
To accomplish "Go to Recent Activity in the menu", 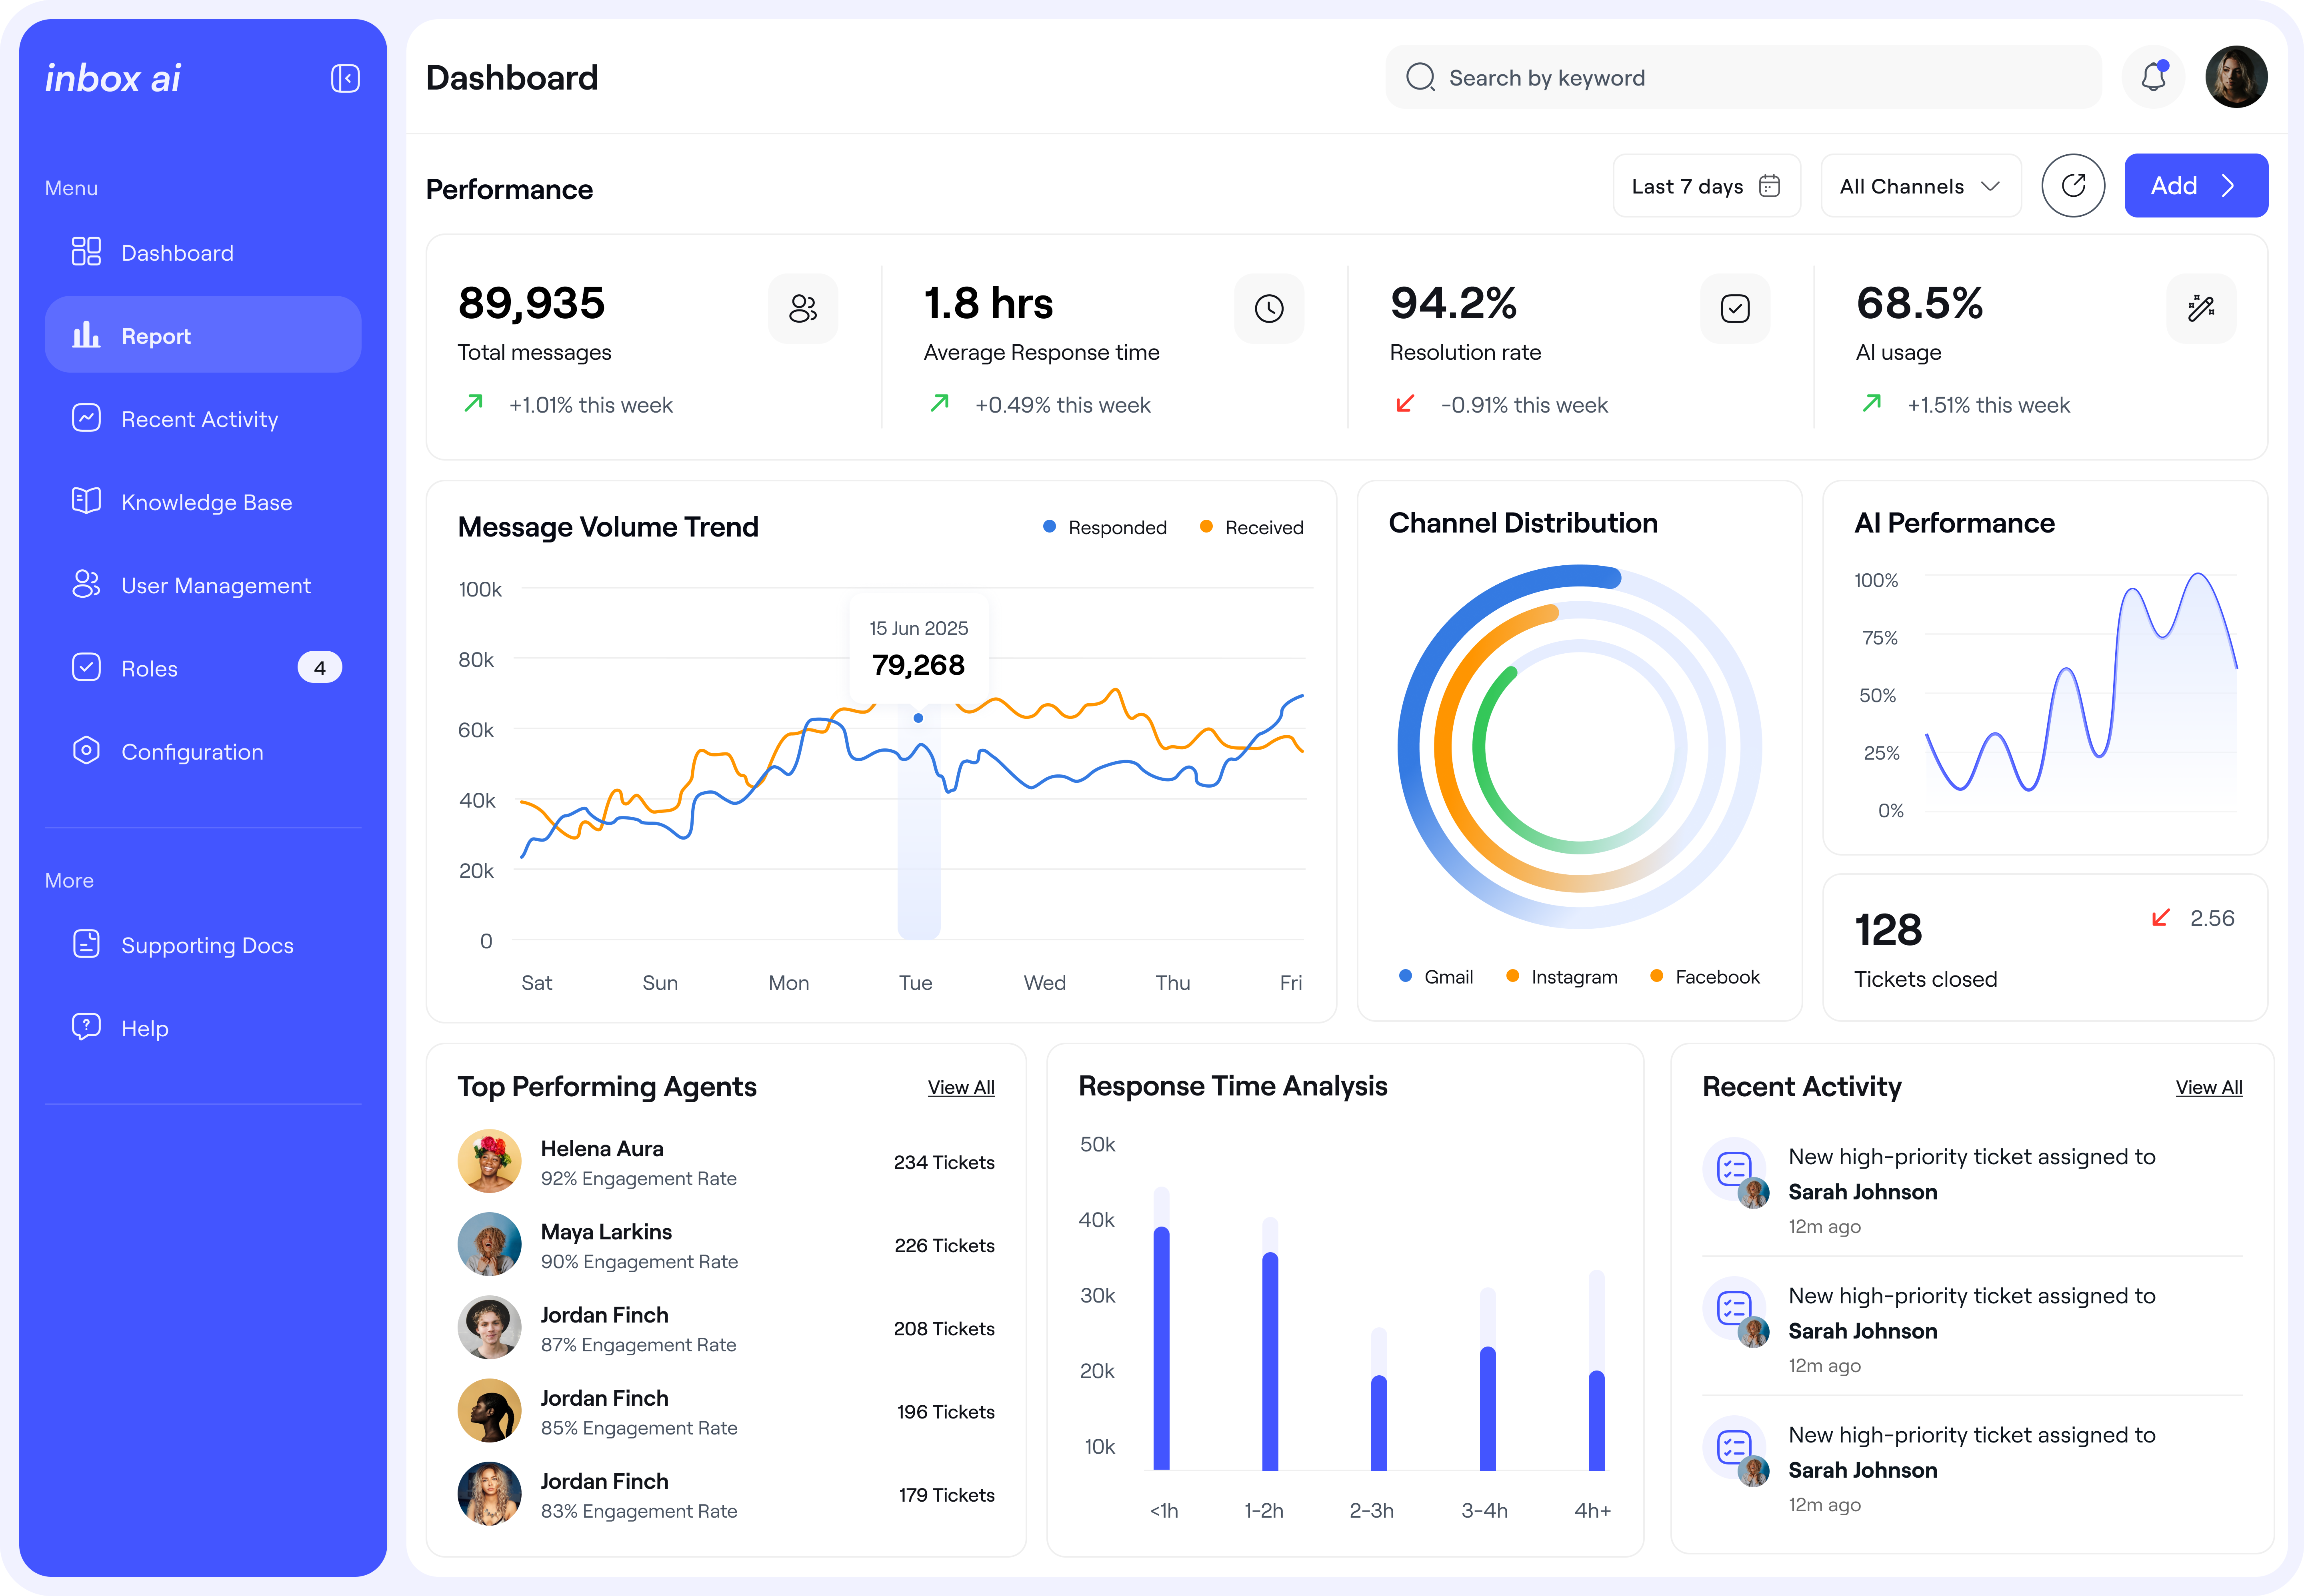I will (x=203, y=418).
